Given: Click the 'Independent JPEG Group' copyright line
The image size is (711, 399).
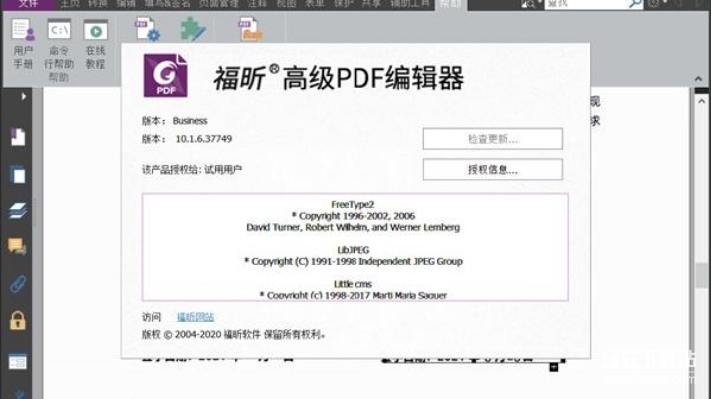Looking at the screenshot, I should click(354, 261).
